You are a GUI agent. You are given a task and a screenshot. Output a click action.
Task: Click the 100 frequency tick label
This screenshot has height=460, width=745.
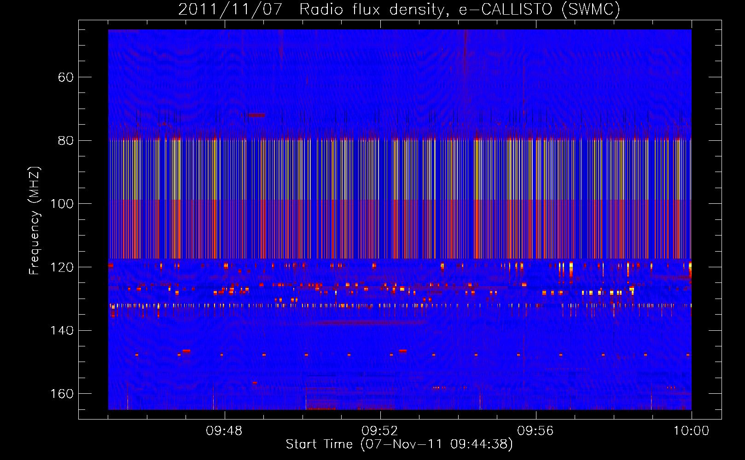point(62,204)
